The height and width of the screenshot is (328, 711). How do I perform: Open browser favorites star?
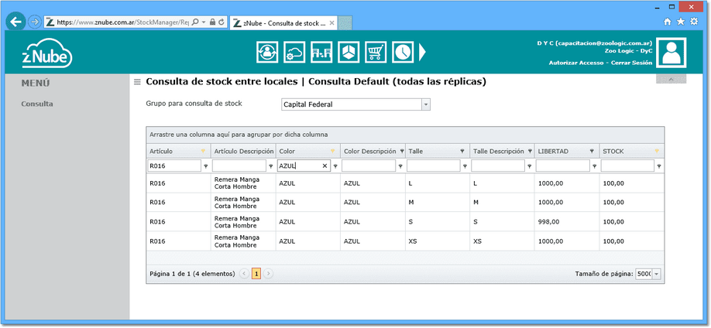tap(681, 22)
